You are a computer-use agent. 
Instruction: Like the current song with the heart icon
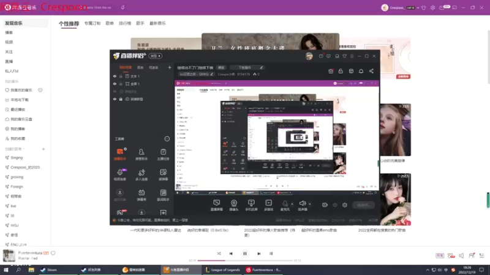click(x=53, y=253)
